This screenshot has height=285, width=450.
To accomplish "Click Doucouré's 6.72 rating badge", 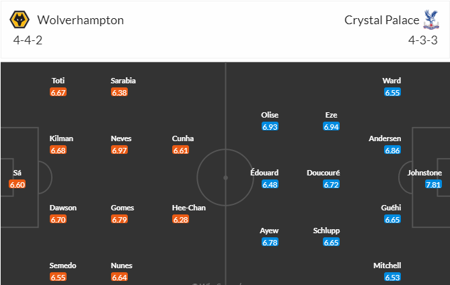I will click(x=331, y=184).
